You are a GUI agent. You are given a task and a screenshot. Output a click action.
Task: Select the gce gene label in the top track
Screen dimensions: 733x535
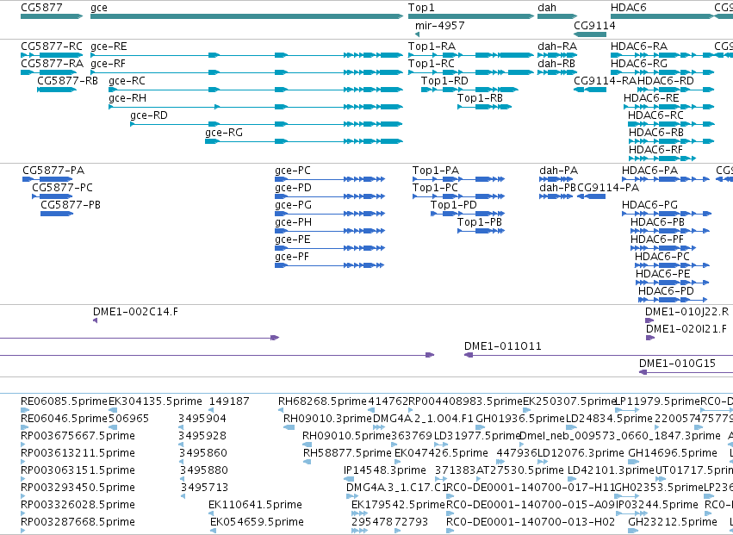99,8
